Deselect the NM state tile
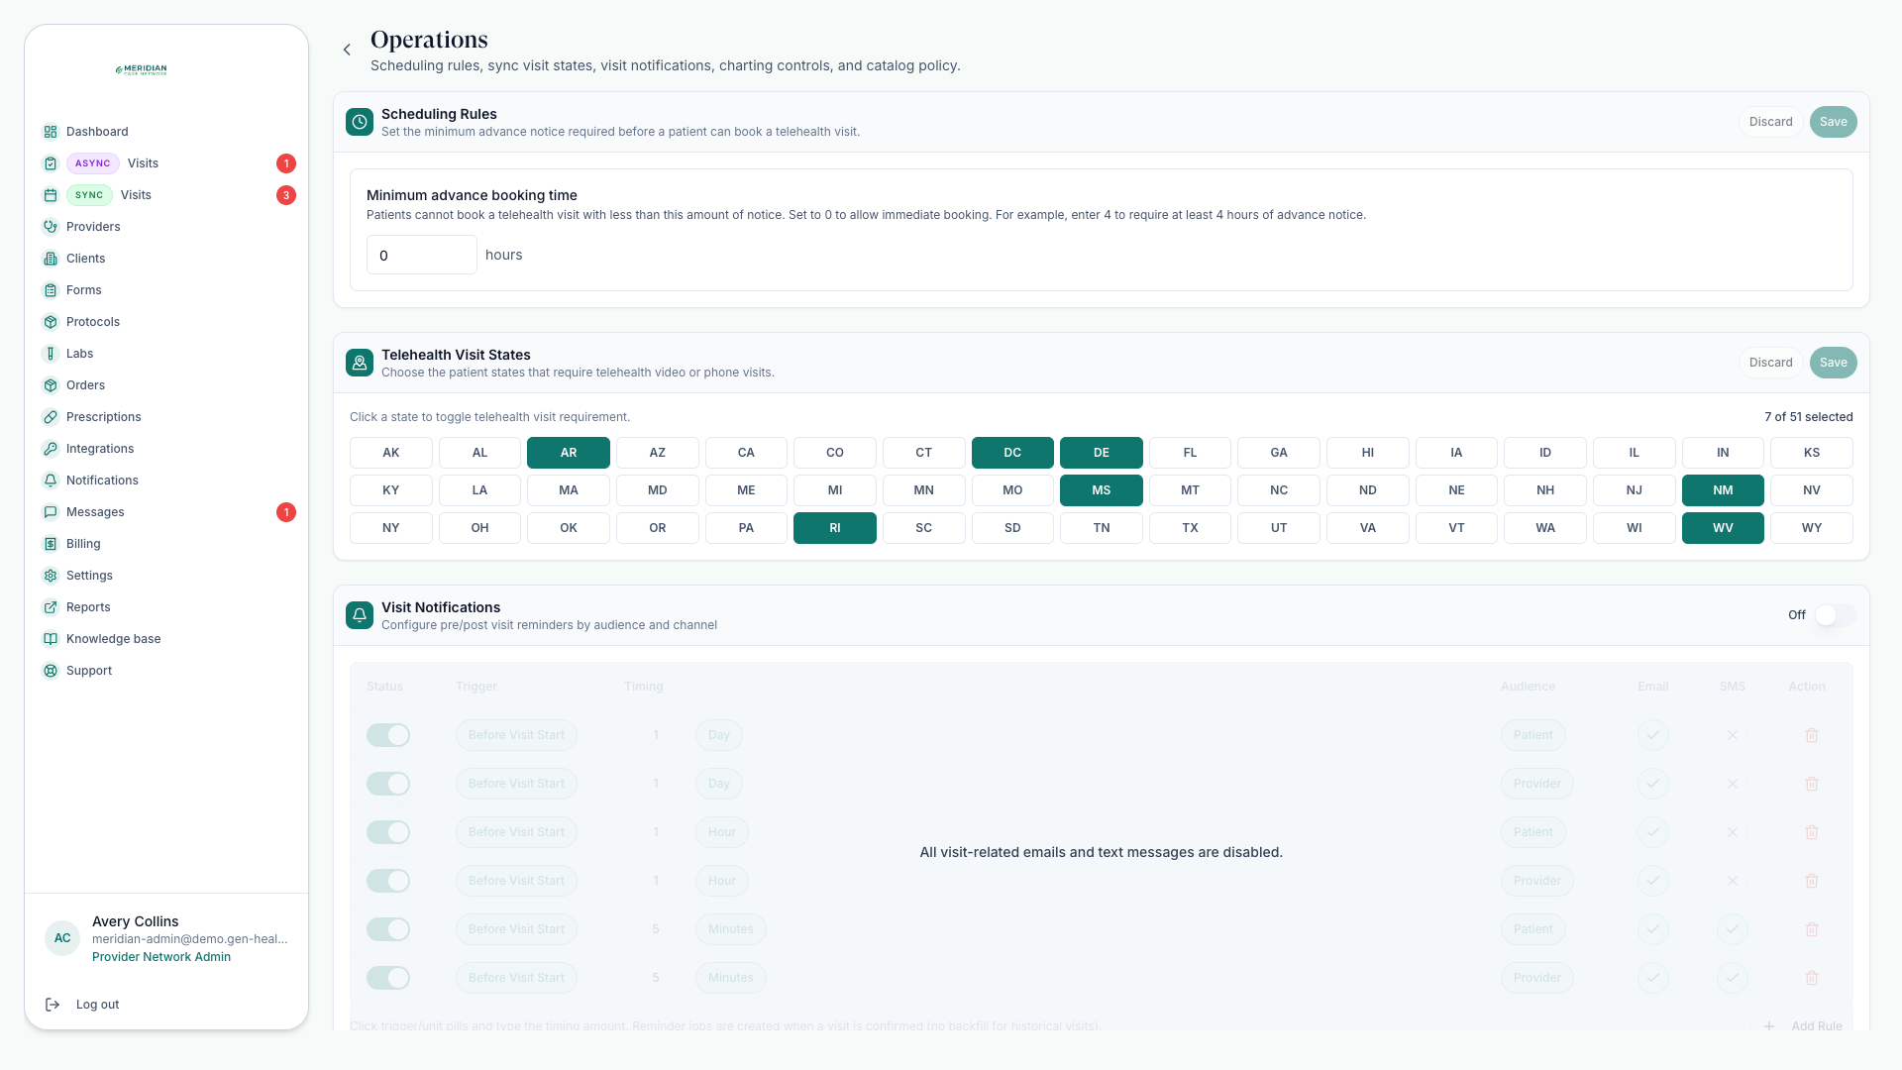Screen dimensions: 1902x1070 [x=1723, y=490]
